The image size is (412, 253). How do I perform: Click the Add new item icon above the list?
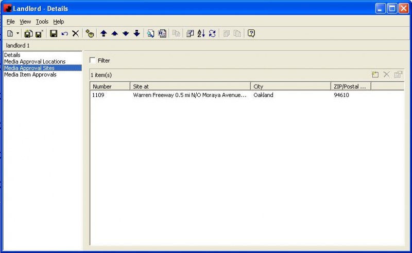375,74
